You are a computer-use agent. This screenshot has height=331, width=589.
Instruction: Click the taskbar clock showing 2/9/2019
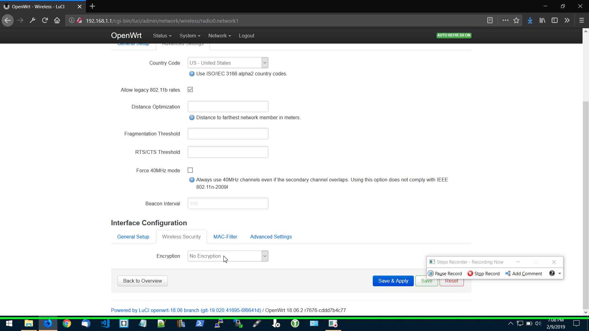point(556,324)
